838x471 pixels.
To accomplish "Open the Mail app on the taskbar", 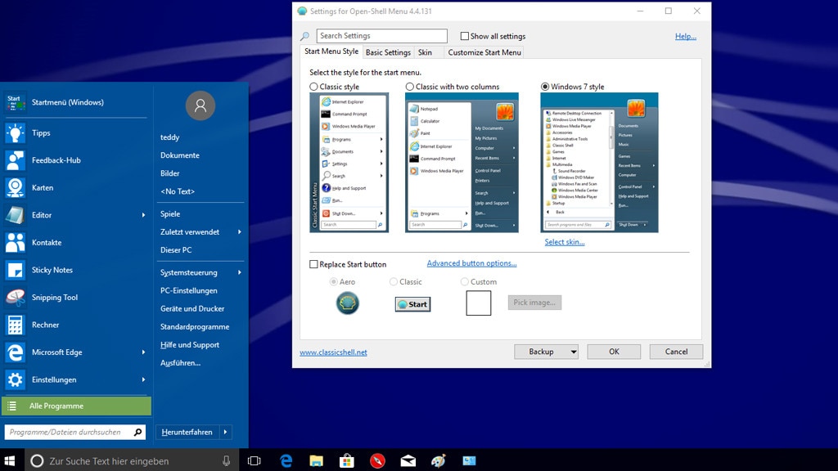I will [x=408, y=460].
